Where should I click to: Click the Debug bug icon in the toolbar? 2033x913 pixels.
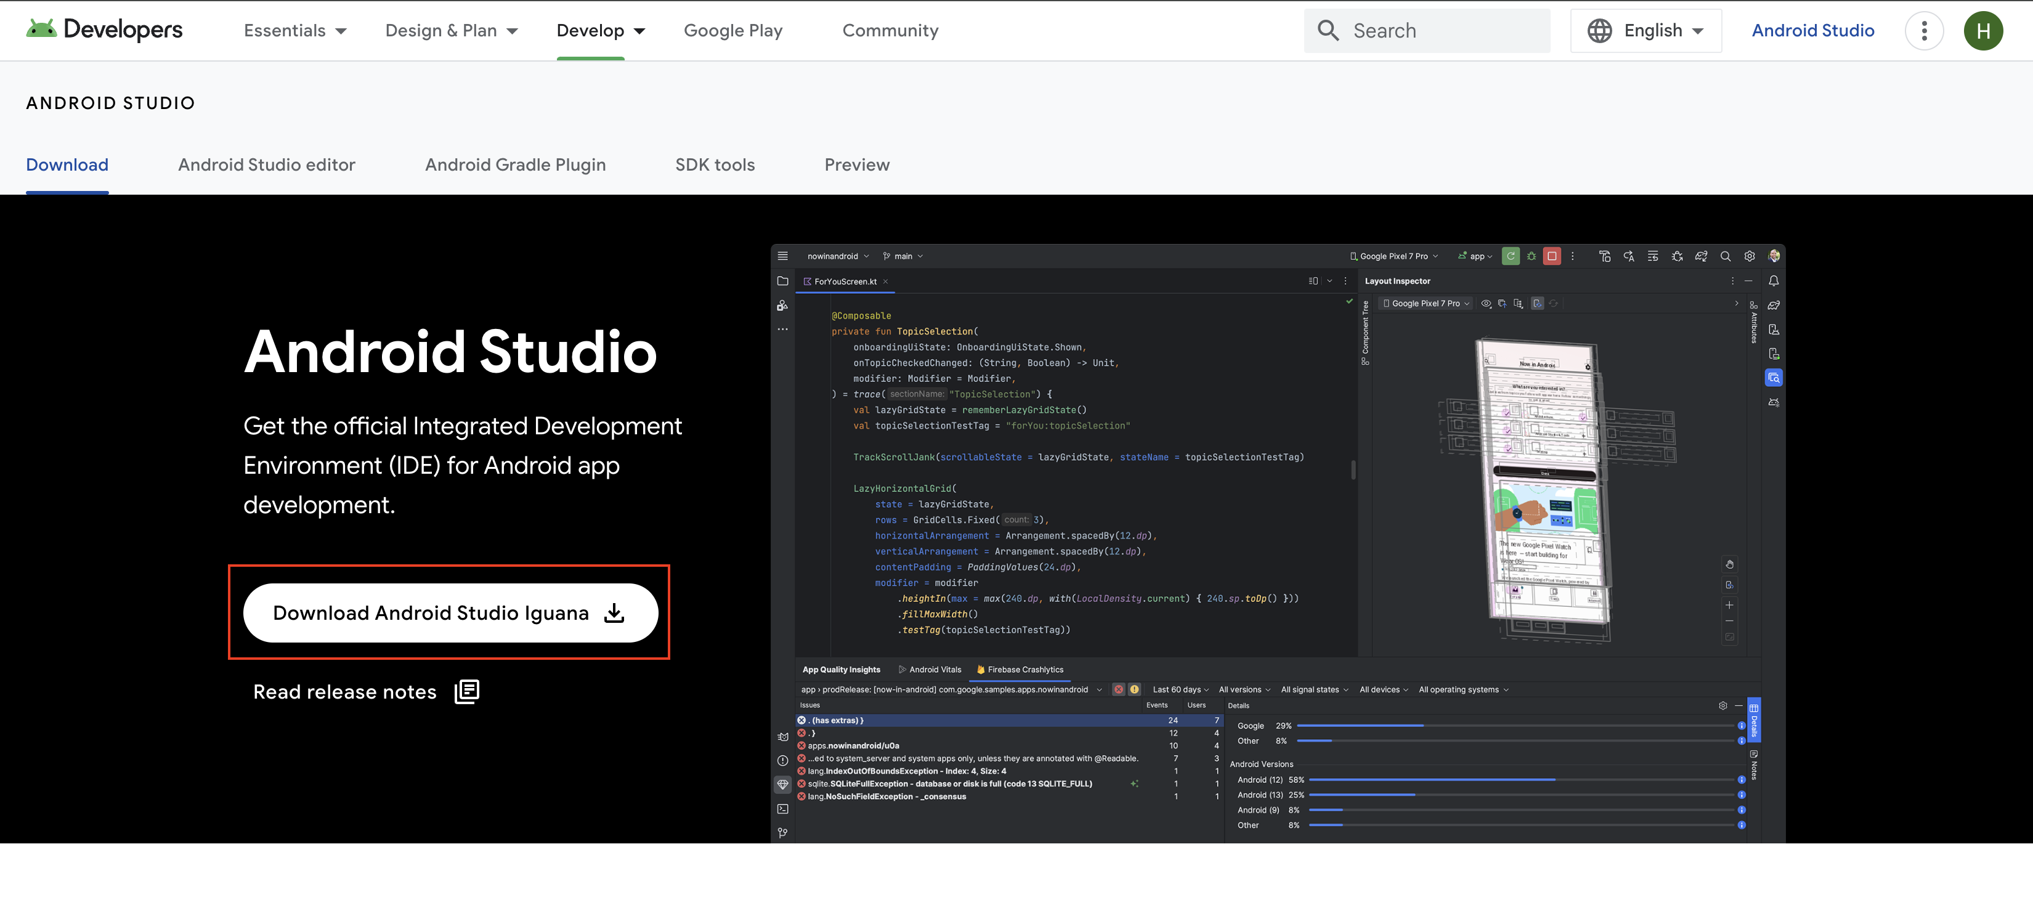1531,256
